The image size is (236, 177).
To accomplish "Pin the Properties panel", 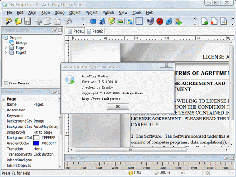I will point(54,92).
